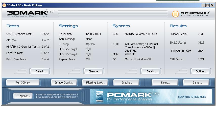The width and height of the screenshot is (217, 122).
Task: Open system Details
Action: tap(150, 71)
